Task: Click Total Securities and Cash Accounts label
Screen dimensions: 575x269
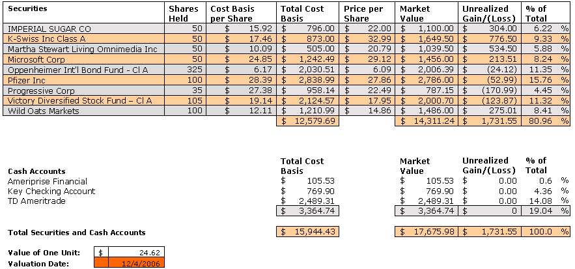Action: click(77, 233)
